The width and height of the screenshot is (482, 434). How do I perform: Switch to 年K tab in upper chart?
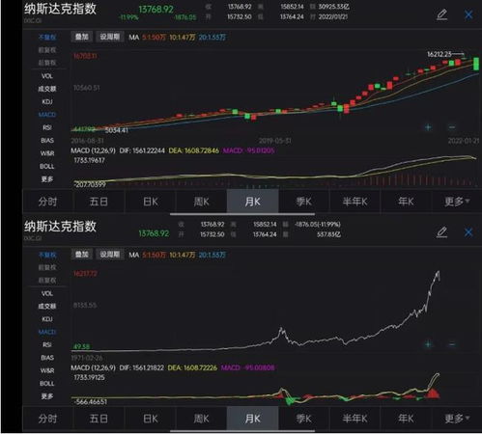[406, 202]
